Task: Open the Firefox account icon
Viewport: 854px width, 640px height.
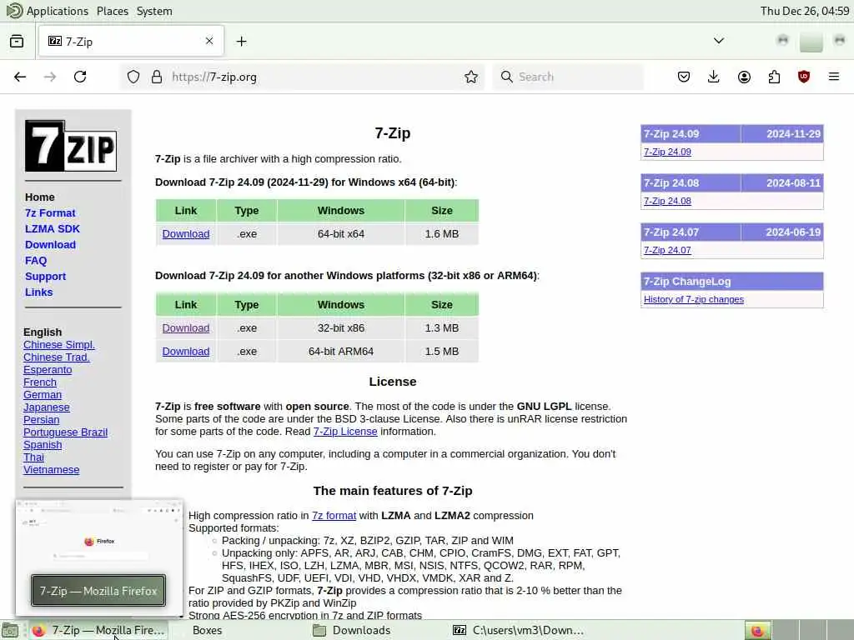Action: point(744,77)
